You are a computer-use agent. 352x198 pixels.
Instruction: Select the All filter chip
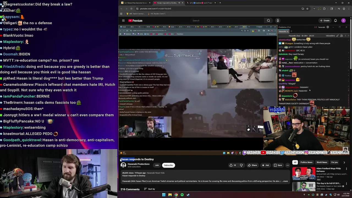click(295, 162)
